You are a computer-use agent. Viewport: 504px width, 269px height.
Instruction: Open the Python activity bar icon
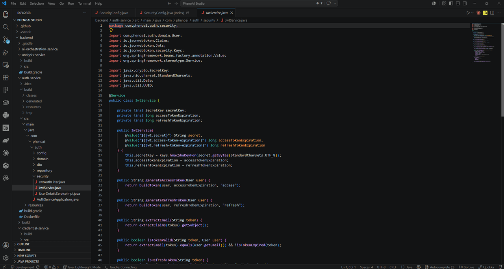(6, 115)
